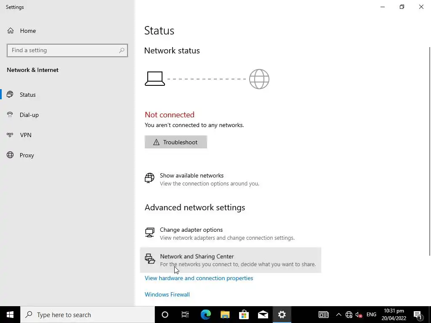Screen dimensions: 431x323
Task: Open Network and Sharing Center
Action: coord(230,260)
